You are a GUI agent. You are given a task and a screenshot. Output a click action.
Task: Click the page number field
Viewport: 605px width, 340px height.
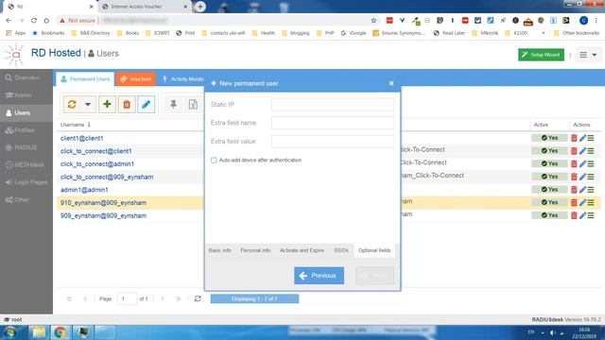[x=127, y=298]
